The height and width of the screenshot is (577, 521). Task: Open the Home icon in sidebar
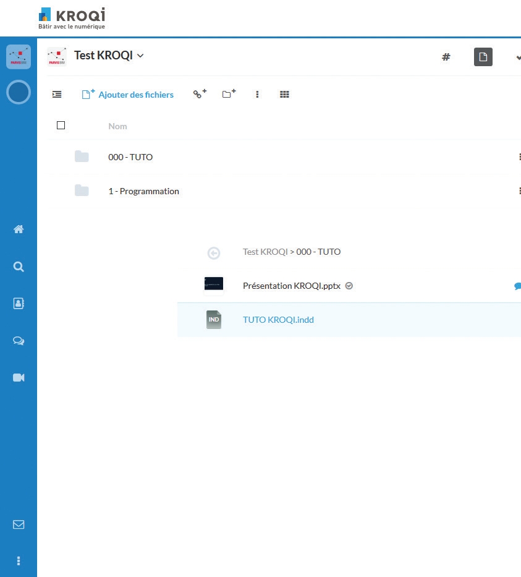point(19,229)
